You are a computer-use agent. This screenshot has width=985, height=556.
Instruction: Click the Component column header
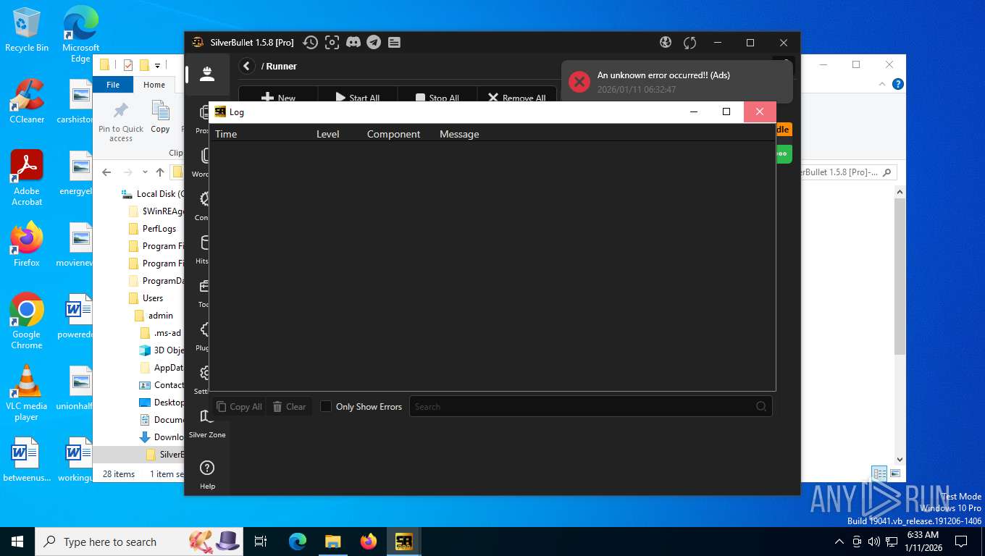click(x=393, y=134)
